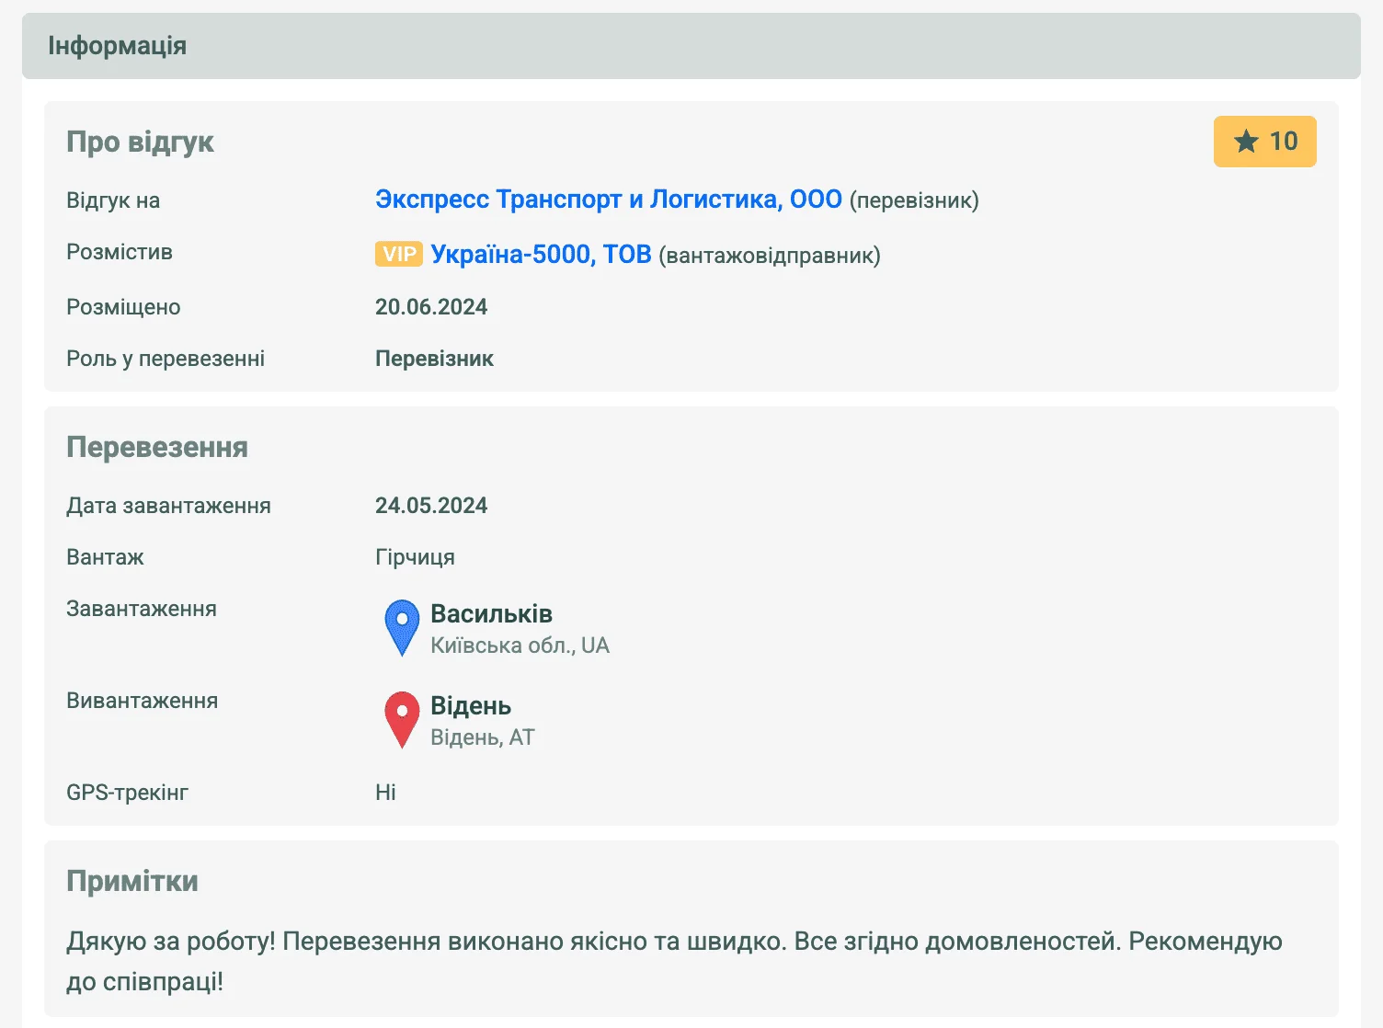Click the Київська обл., UA region text
Screen dimensions: 1383x1028
[520, 645]
